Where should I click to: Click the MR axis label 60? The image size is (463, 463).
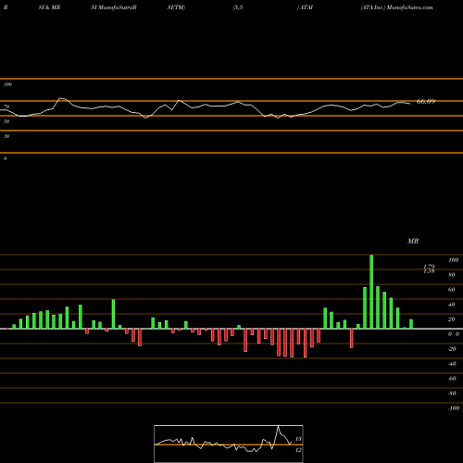[452, 290]
